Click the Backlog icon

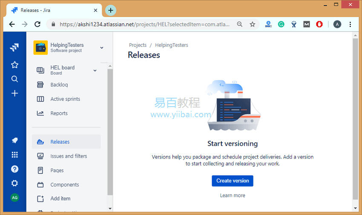[x=40, y=85]
